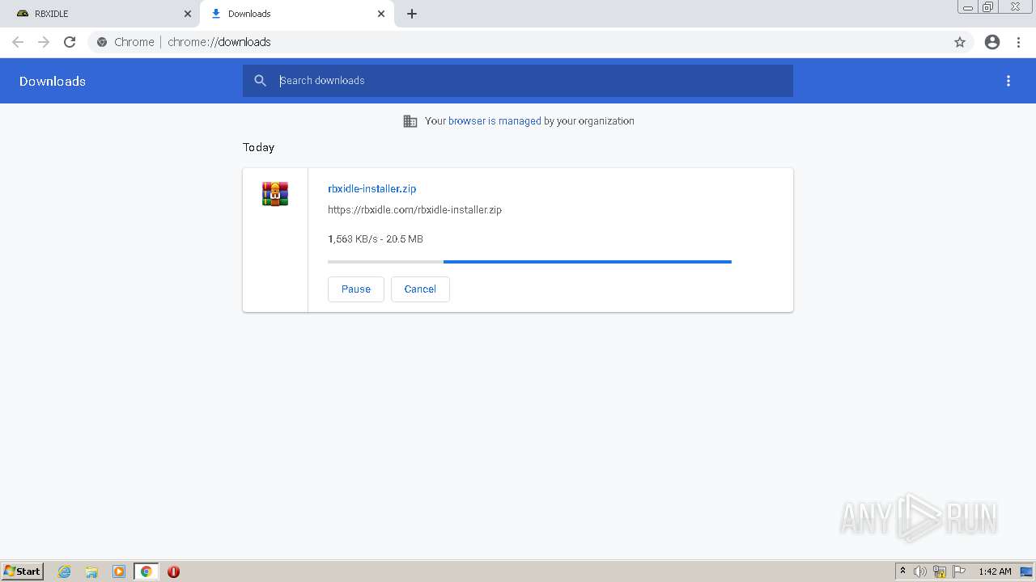
Task: Click the download progress bar
Action: 529,262
